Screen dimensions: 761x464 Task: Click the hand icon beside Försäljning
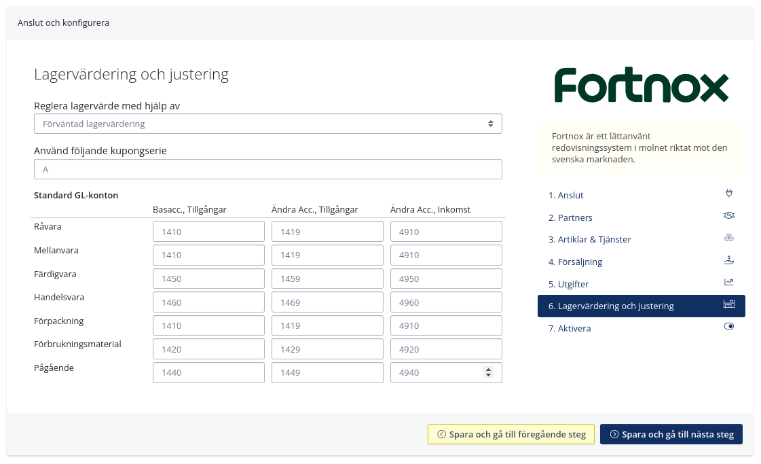point(729,260)
